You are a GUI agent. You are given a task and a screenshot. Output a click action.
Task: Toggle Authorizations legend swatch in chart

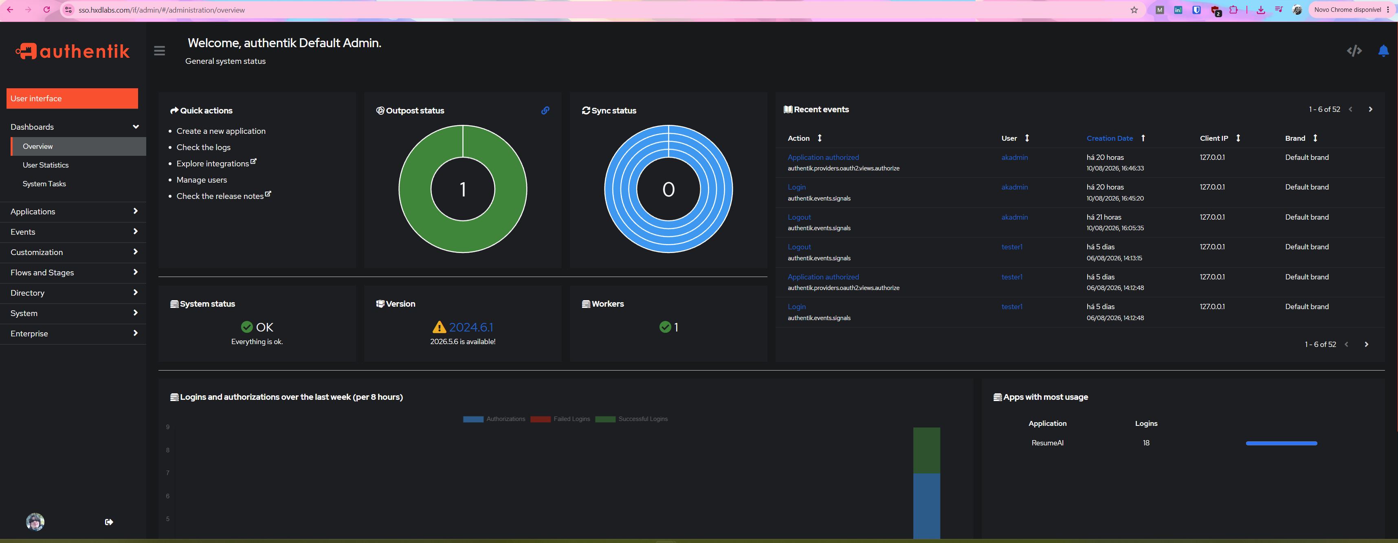pyautogui.click(x=473, y=419)
